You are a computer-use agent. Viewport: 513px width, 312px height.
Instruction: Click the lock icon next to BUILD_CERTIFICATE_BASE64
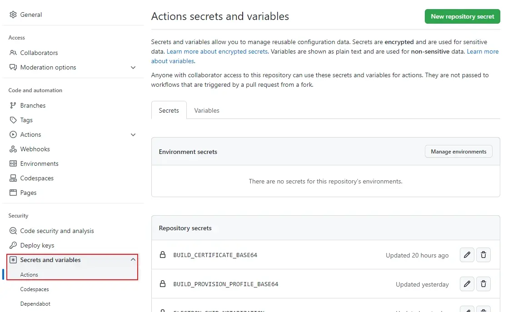tap(163, 255)
